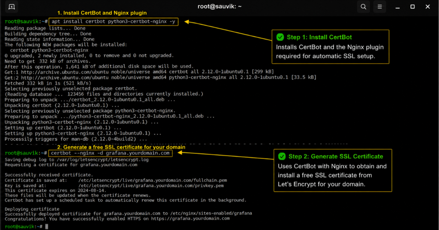The image size is (439, 230).
Task: Click the 'Building dependency tree... Done' line
Action: pos(48,34)
